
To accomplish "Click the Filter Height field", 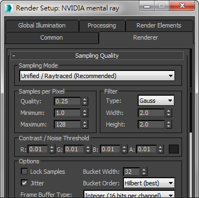I will pos(151,124).
